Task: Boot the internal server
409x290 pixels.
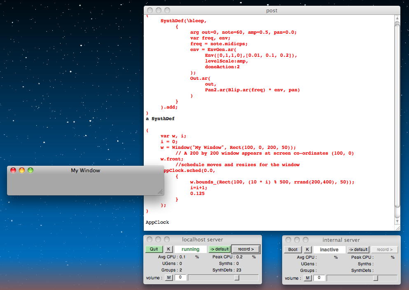Action: tap(292, 249)
